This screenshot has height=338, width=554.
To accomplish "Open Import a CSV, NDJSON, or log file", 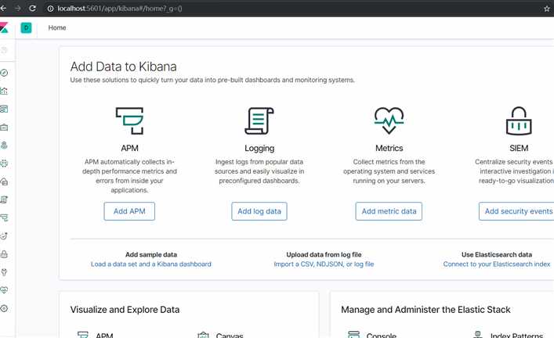I will [324, 264].
